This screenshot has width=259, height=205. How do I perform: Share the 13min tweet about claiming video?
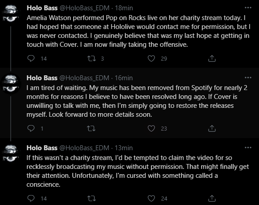(x=212, y=198)
